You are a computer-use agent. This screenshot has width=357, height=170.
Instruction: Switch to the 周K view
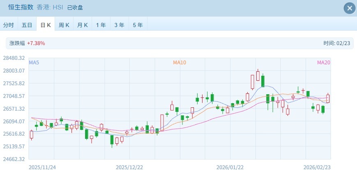64,25
